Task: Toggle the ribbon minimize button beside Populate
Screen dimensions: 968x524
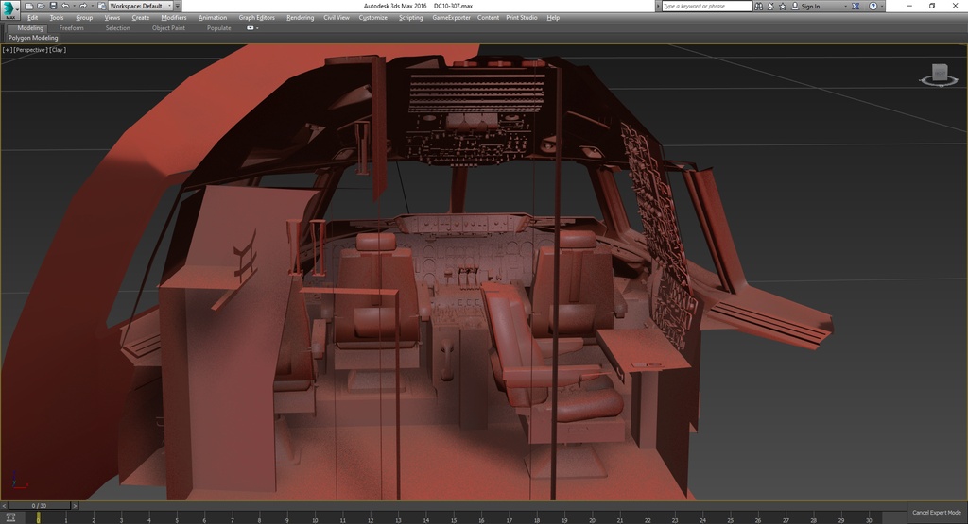Action: (x=251, y=28)
